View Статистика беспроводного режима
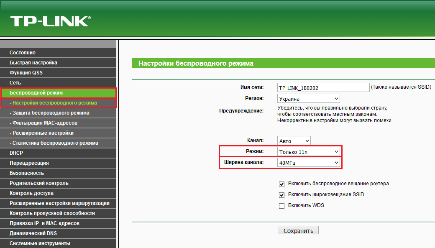 (x=58, y=143)
